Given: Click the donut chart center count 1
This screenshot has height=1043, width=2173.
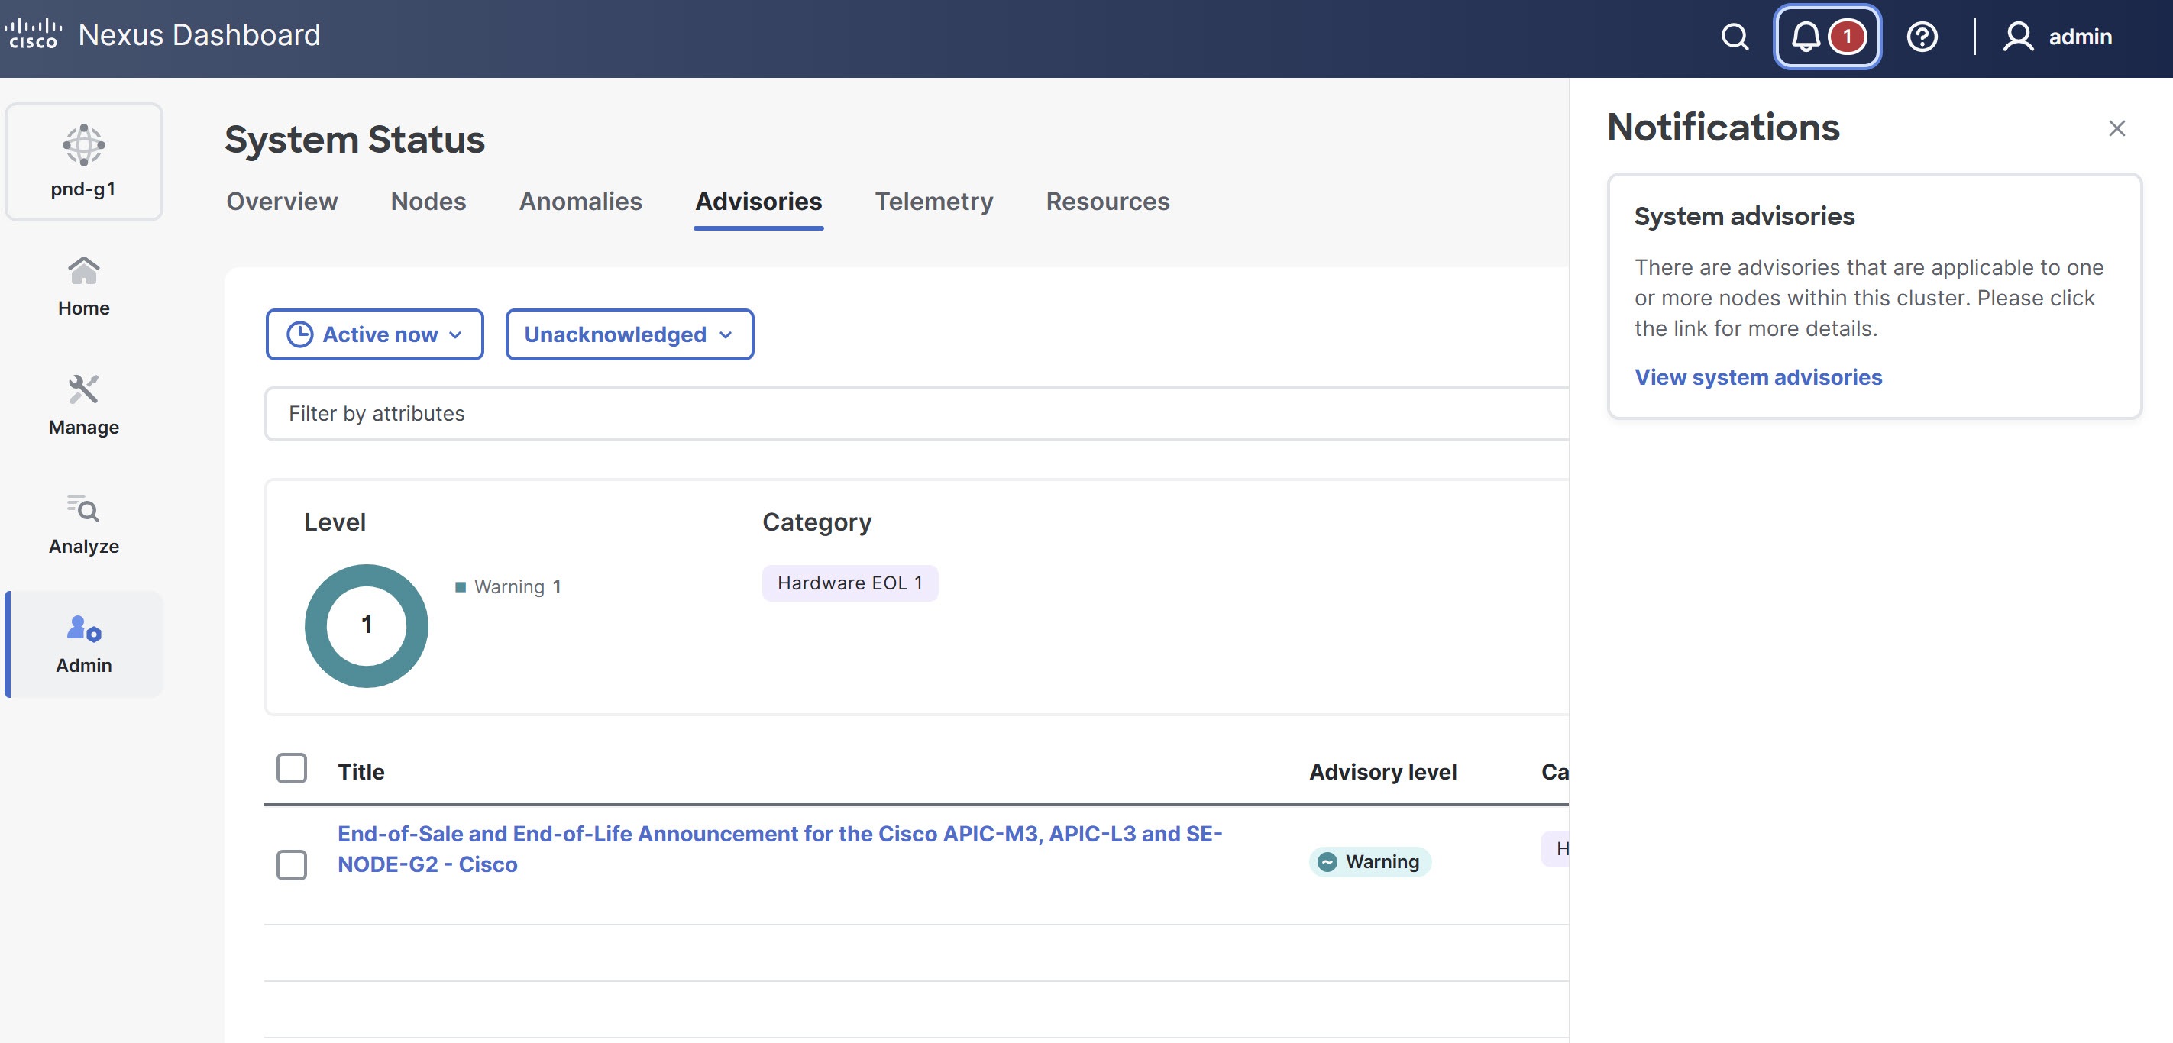Looking at the screenshot, I should (366, 625).
